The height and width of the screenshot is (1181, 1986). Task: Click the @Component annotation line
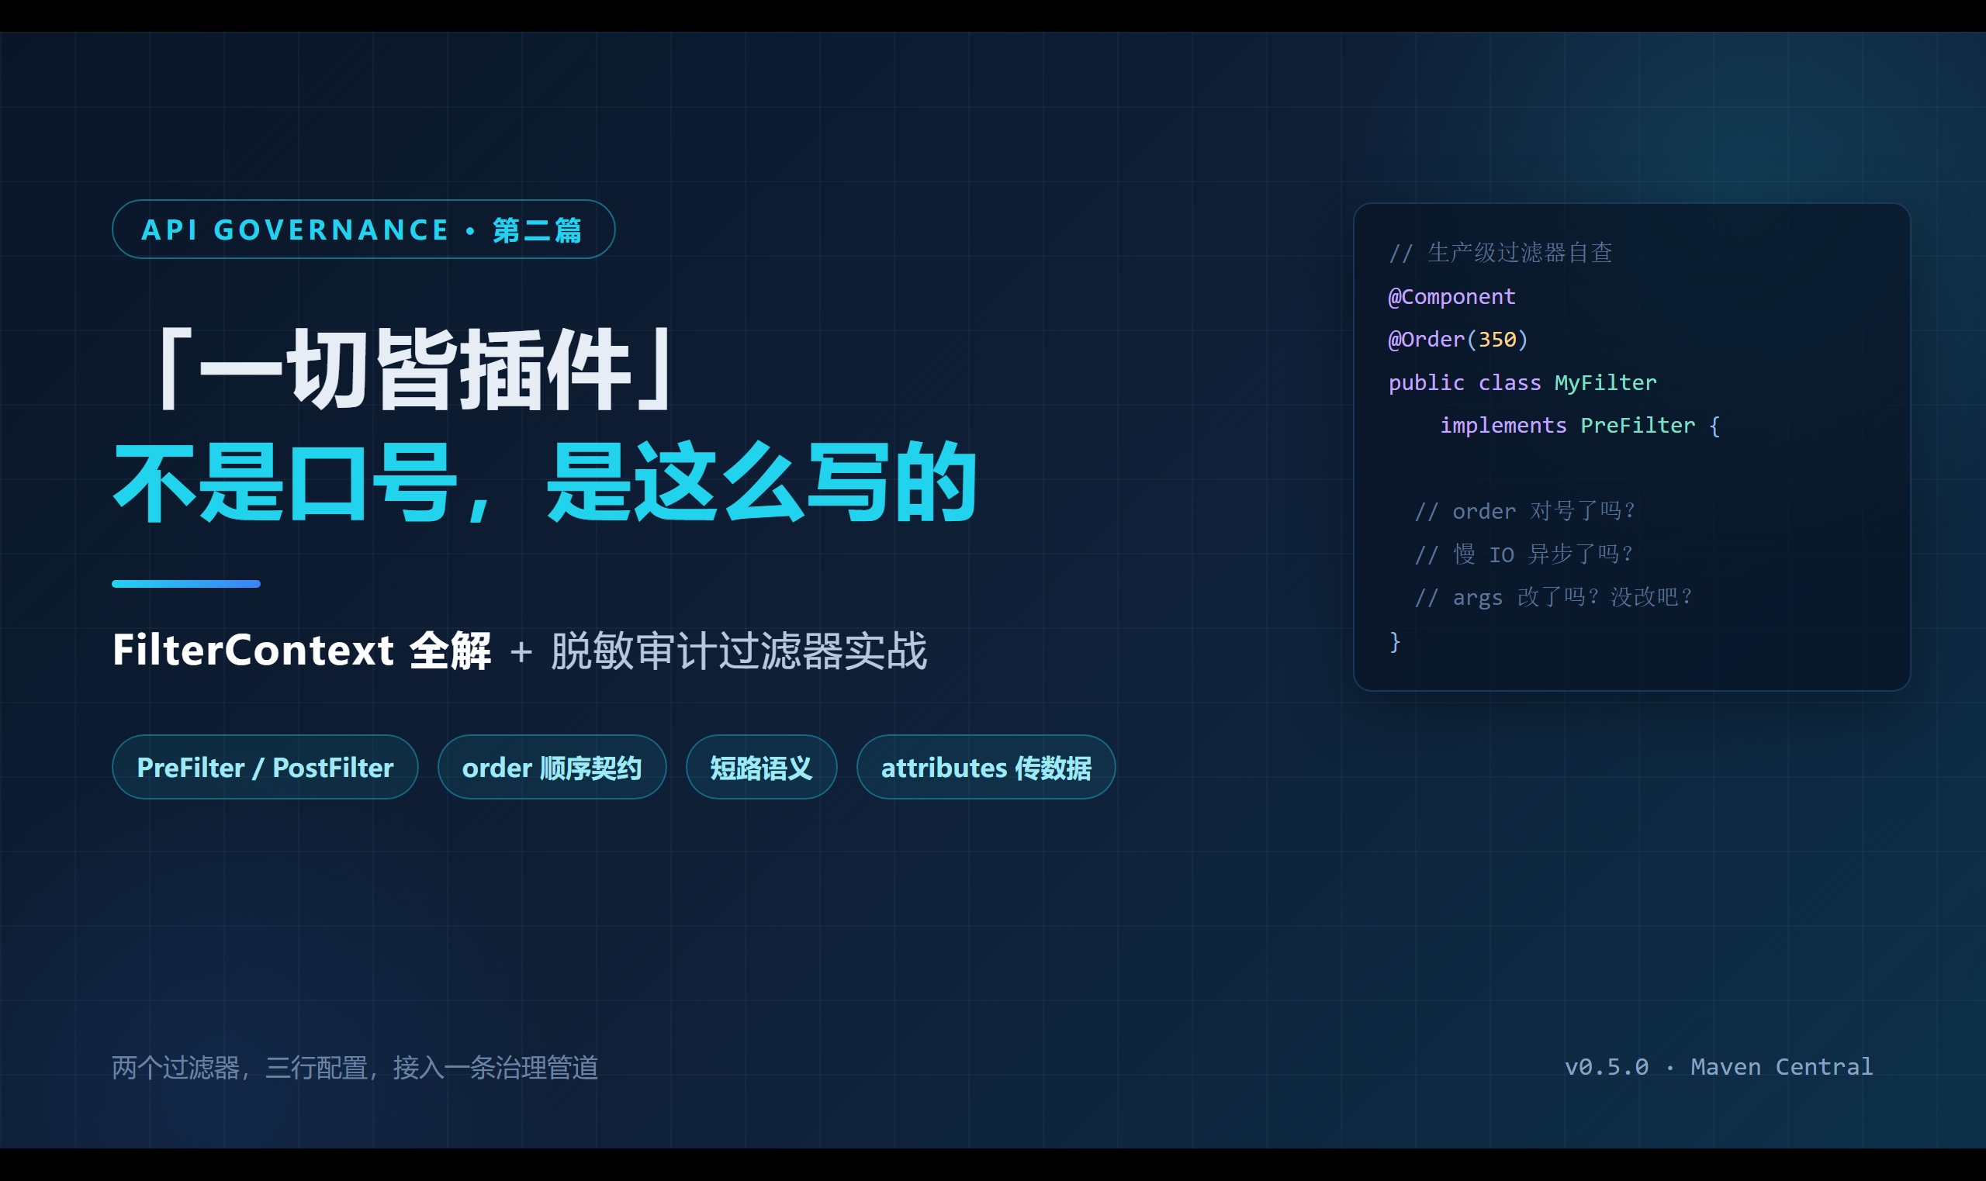[1452, 297]
